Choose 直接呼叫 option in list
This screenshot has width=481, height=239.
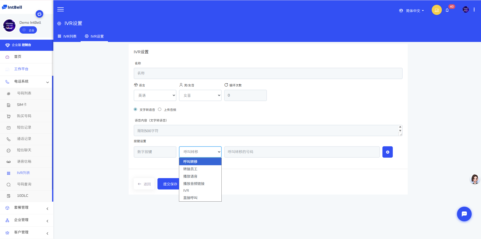[200, 198]
